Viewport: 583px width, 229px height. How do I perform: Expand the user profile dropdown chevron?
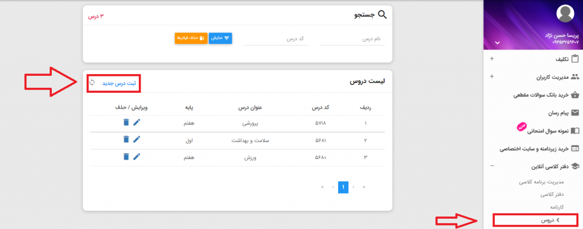496,43
